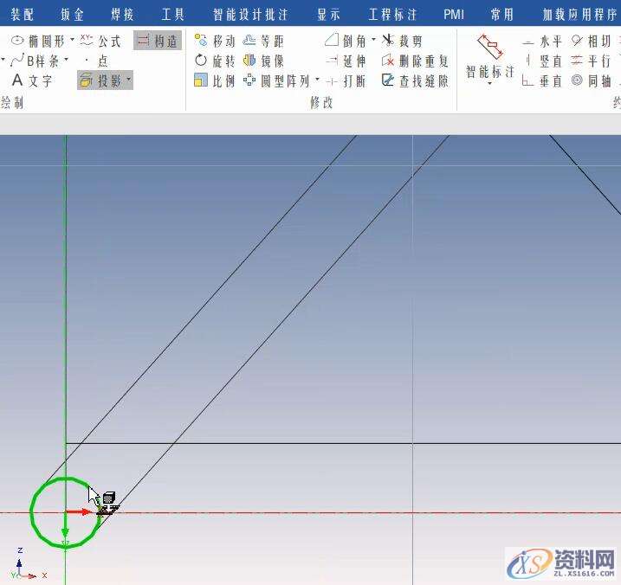The height and width of the screenshot is (585, 621).
Task: Select the B样条 spline tool icon
Action: point(17,61)
